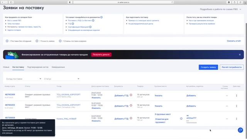Click the privacy shield icon by address bar
This screenshot has width=247, height=139.
(70, 2)
